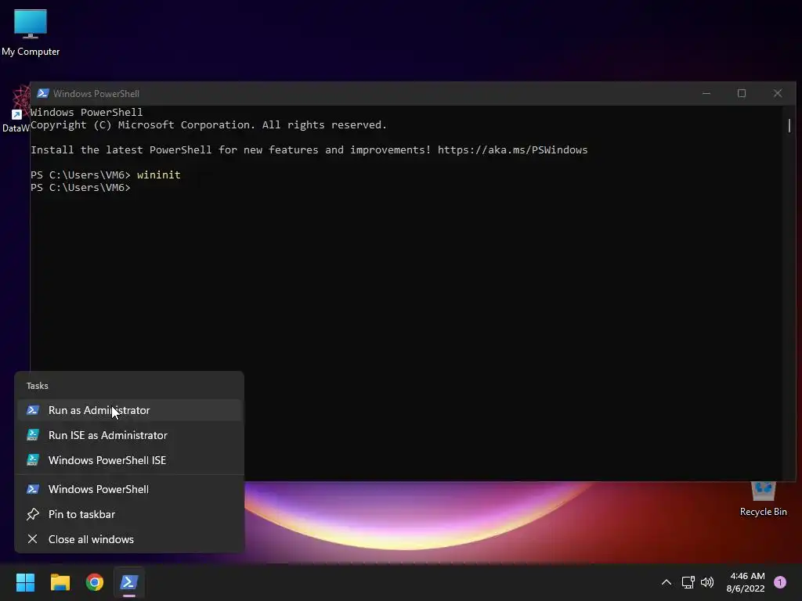This screenshot has width=802, height=601.
Task: Open File Explorer from the taskbar
Action: [60, 582]
